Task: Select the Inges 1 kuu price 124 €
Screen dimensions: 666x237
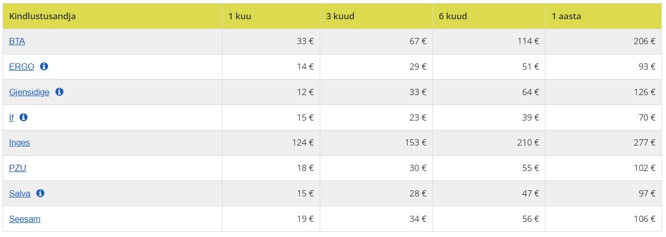Action: pyautogui.click(x=303, y=143)
